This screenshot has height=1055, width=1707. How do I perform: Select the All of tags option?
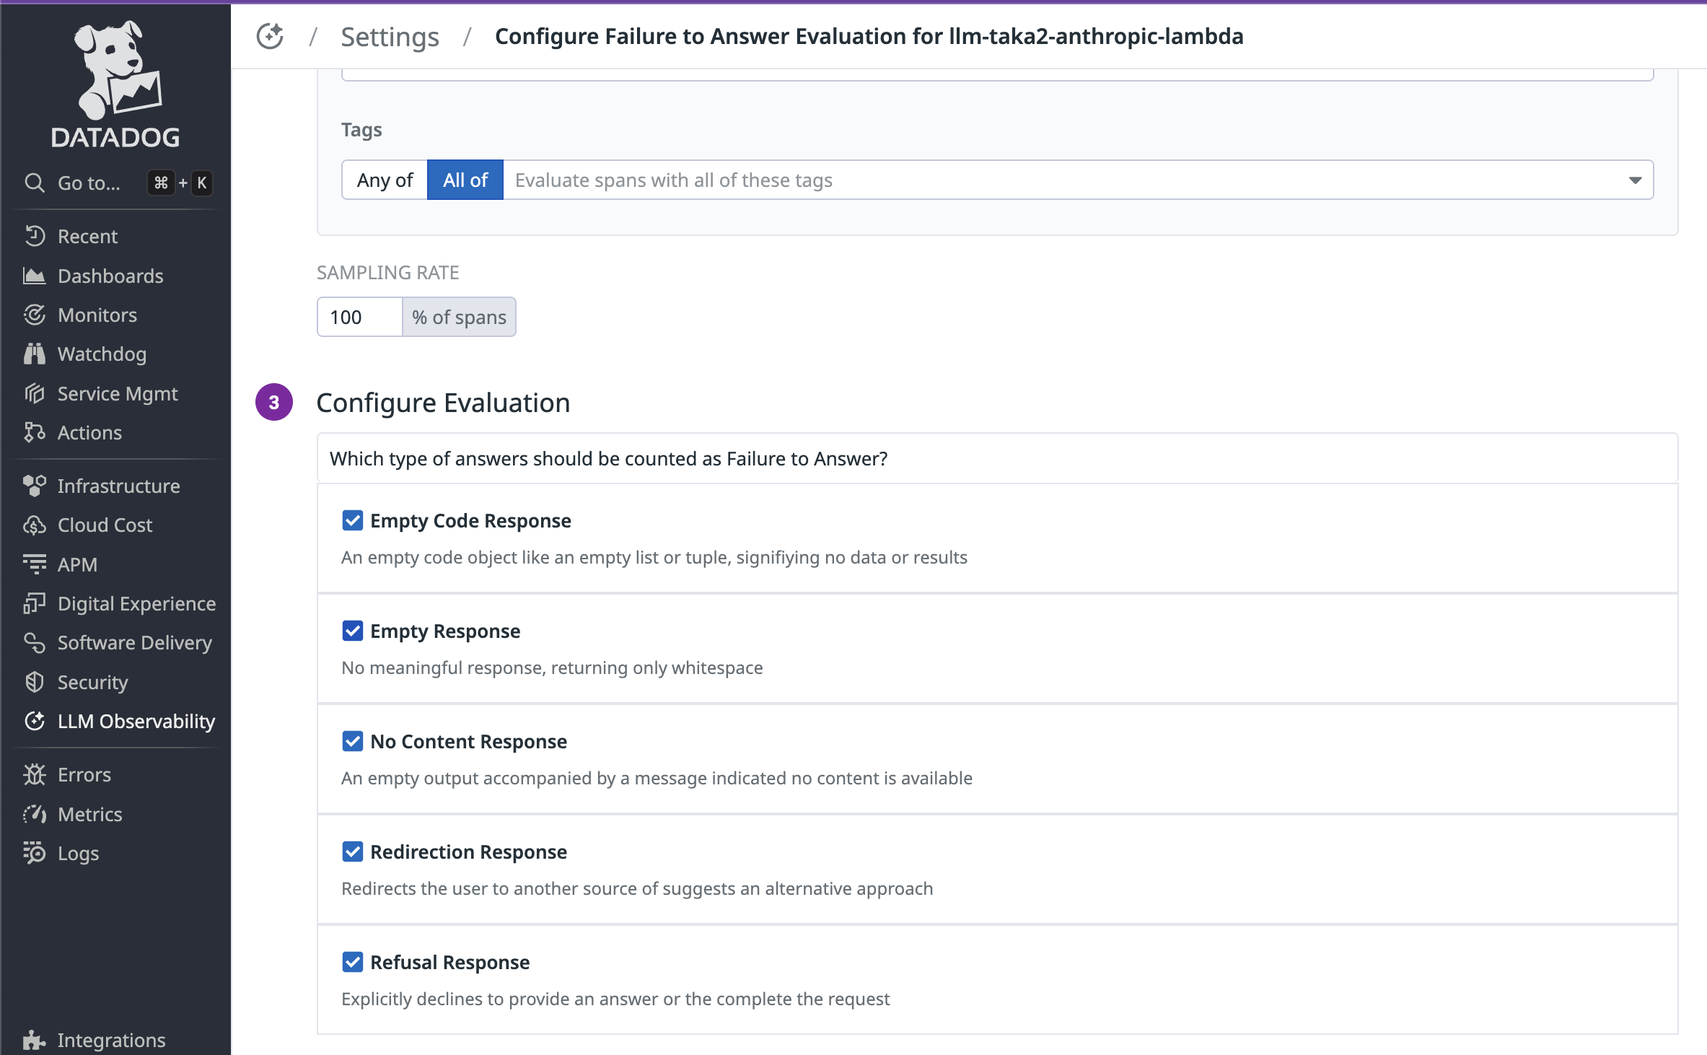(x=465, y=180)
